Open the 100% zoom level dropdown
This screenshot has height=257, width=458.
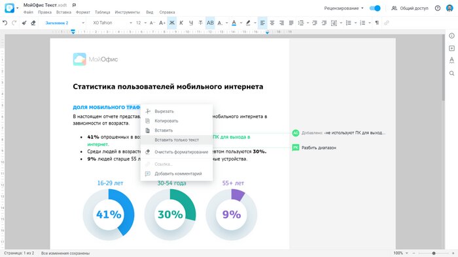pos(400,253)
